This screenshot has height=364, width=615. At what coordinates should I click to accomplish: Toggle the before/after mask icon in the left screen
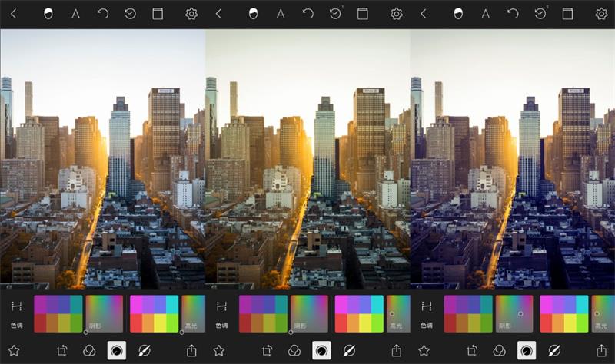coord(48,14)
